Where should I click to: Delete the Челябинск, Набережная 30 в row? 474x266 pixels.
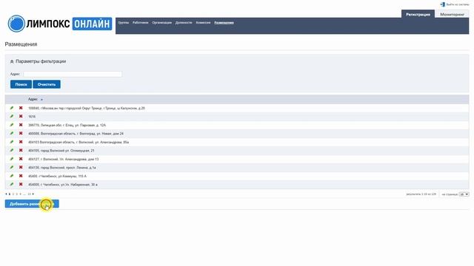pos(21,184)
